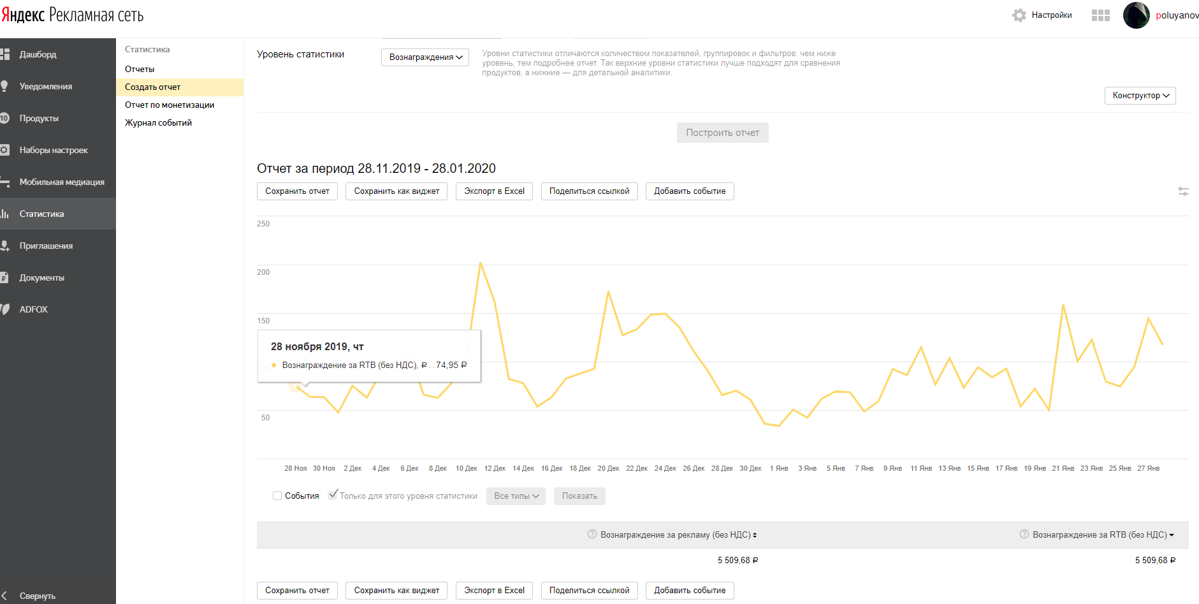Image resolution: width=1199 pixels, height=604 pixels.
Task: Toggle Только для этого уровня статистики
Action: (x=333, y=495)
